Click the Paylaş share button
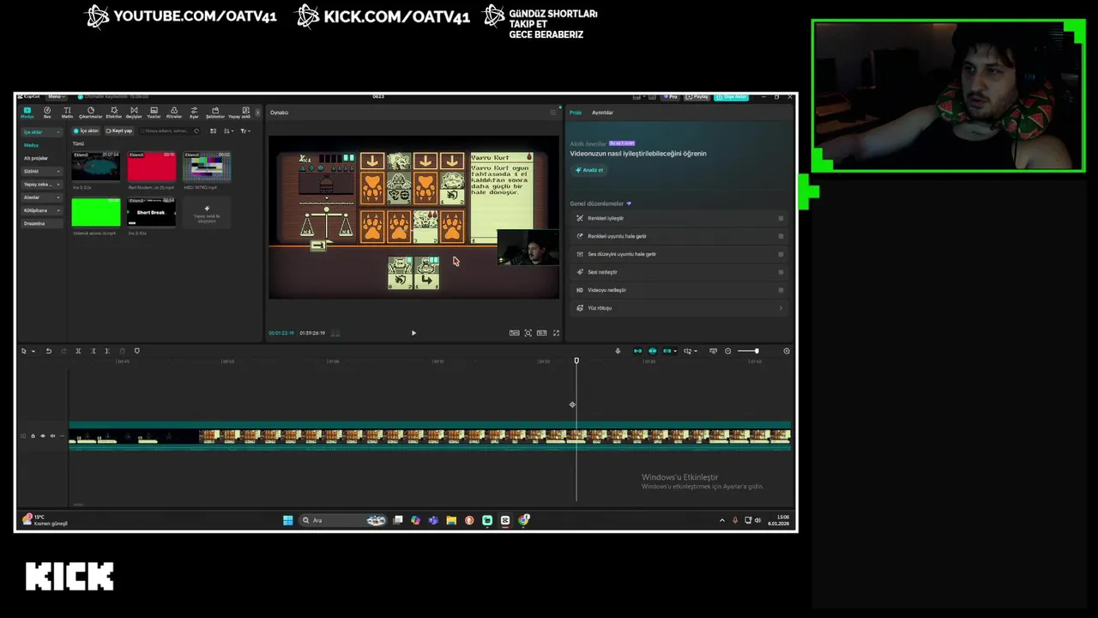Viewport: 1098px width, 618px height. coord(698,96)
